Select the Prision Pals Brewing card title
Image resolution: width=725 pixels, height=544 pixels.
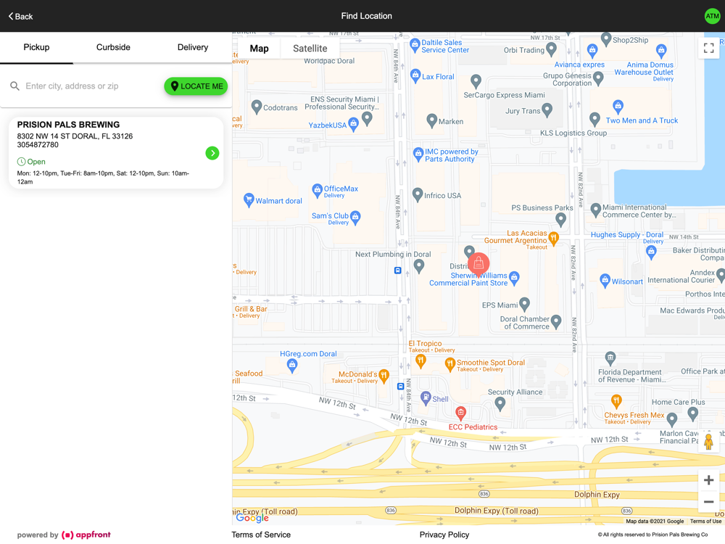[x=68, y=125]
